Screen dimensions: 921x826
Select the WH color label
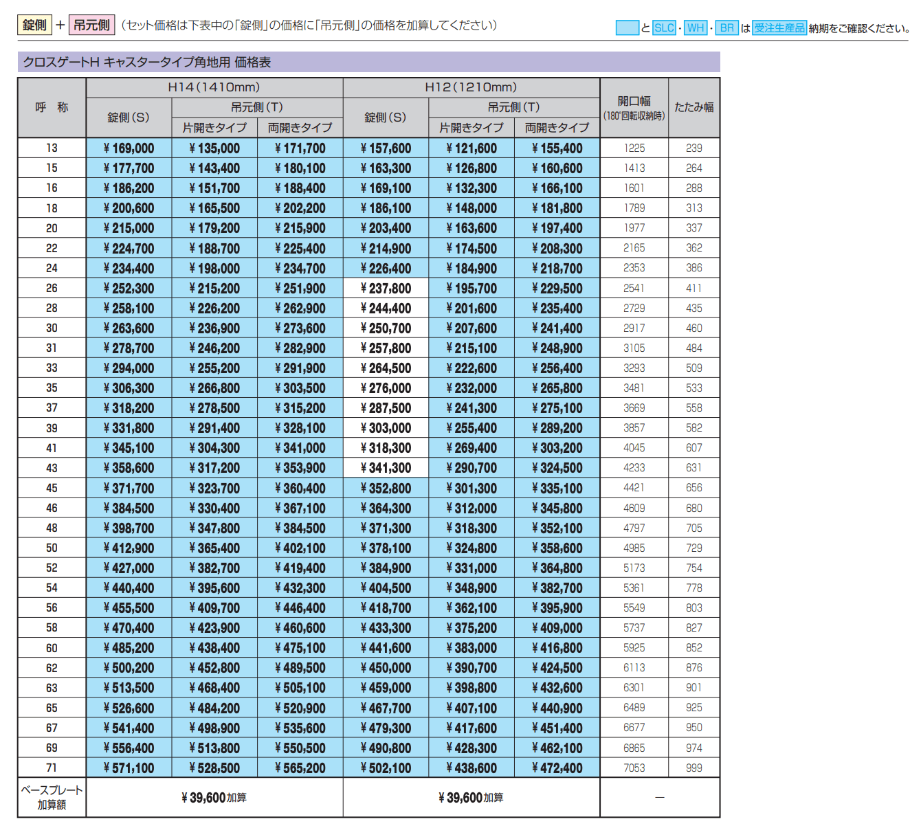(696, 28)
